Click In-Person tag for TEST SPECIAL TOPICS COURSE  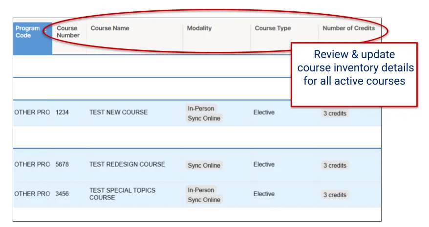tap(201, 190)
